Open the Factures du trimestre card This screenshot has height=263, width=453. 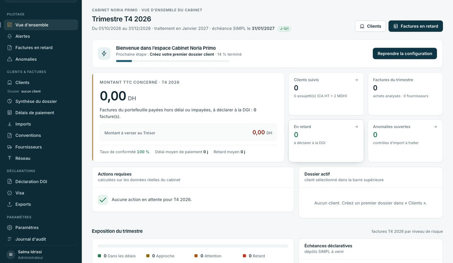click(405, 94)
